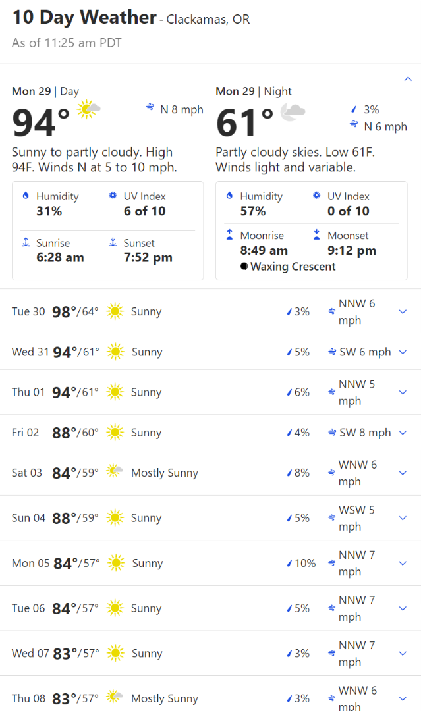Click the Sunset icon
Viewport: 421px width, 711px height.
[112, 243]
